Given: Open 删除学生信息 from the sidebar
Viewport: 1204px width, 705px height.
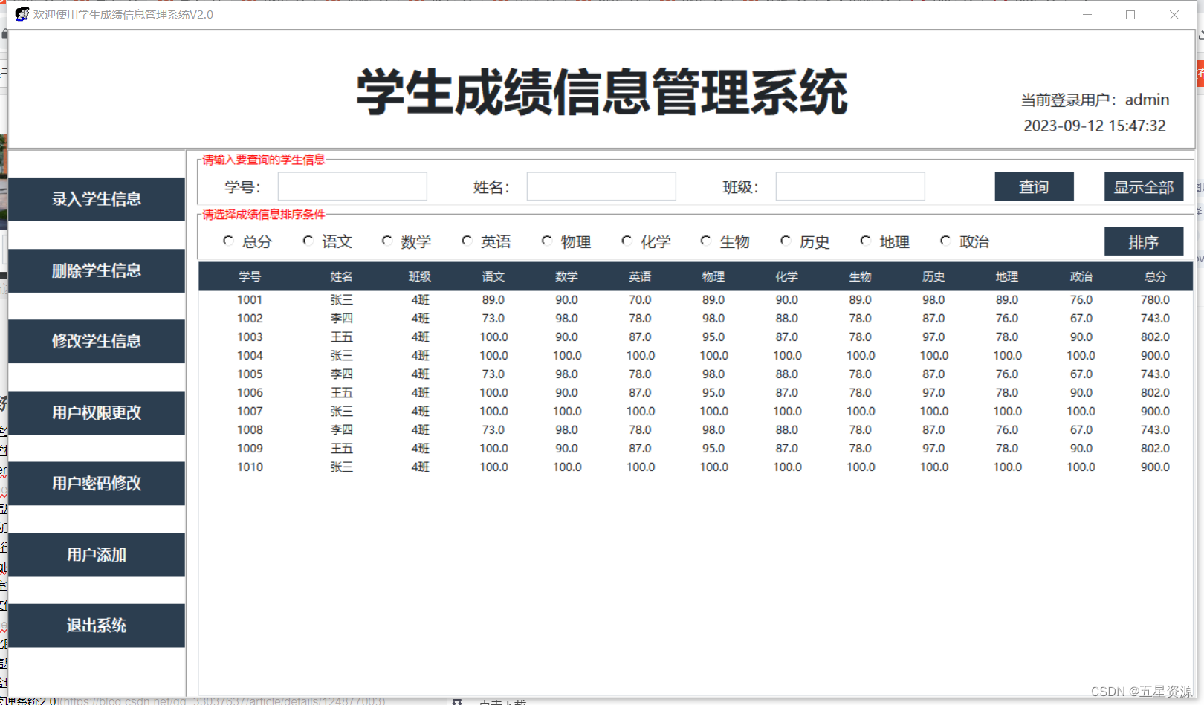Looking at the screenshot, I should [x=97, y=270].
